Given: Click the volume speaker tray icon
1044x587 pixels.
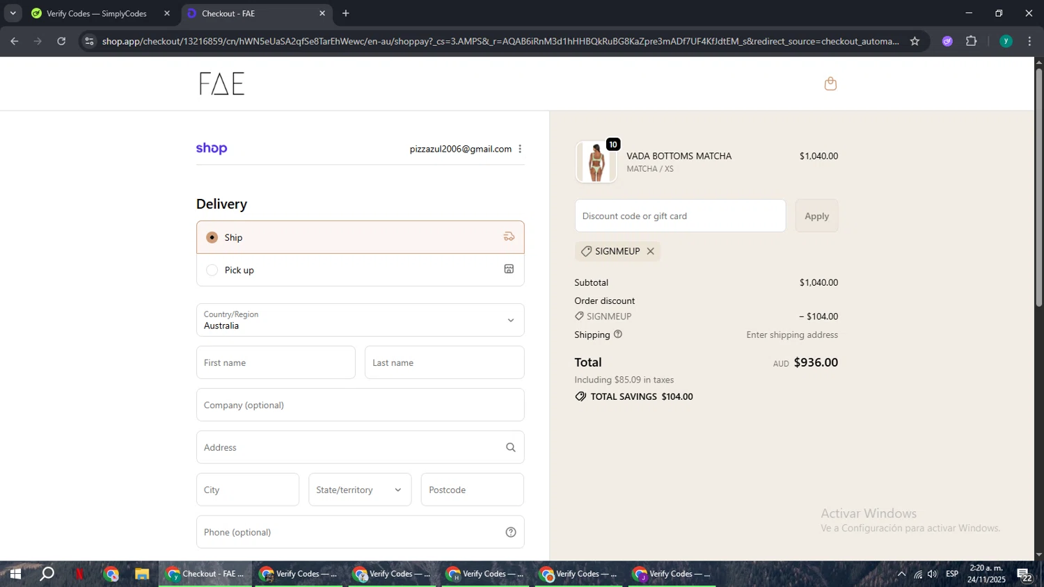Looking at the screenshot, I should pos(933,574).
